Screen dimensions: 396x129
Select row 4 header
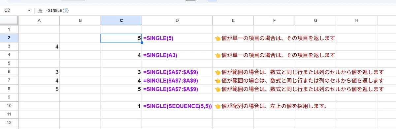point(9,55)
